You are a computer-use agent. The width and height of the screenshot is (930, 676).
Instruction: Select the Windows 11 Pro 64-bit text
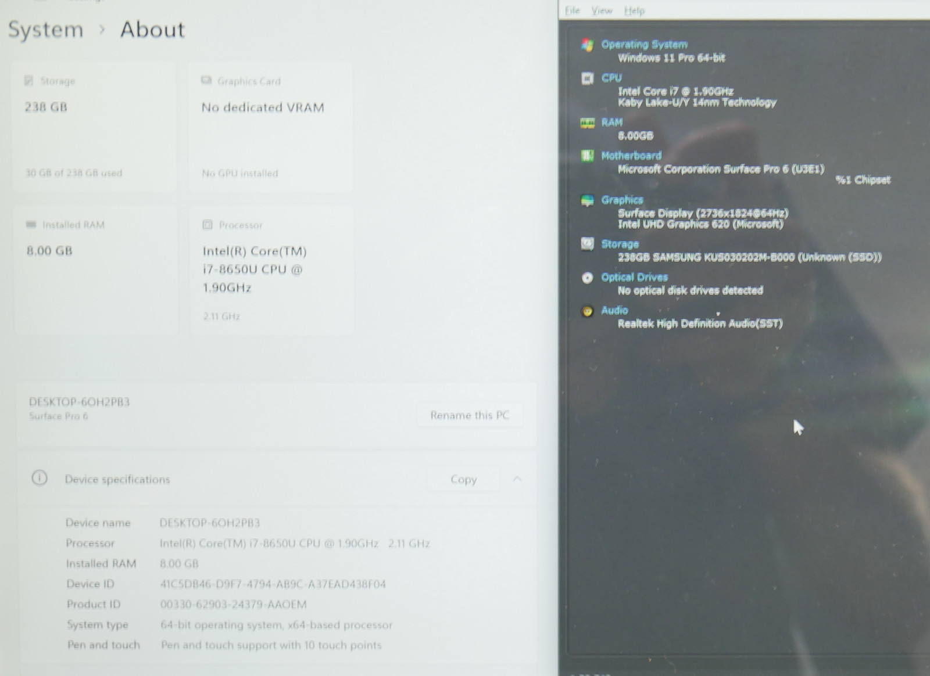tap(671, 57)
